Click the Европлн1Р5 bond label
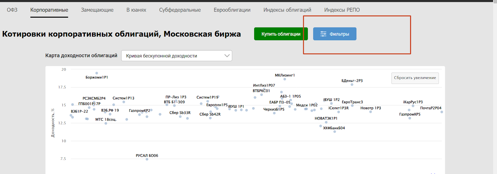This screenshot has height=174, width=497. tap(217, 105)
